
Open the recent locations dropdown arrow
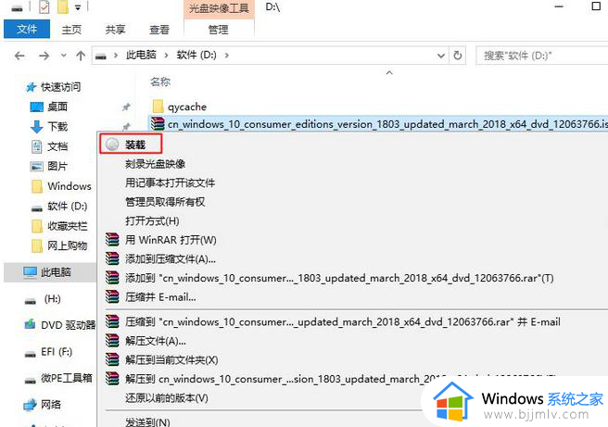point(64,56)
